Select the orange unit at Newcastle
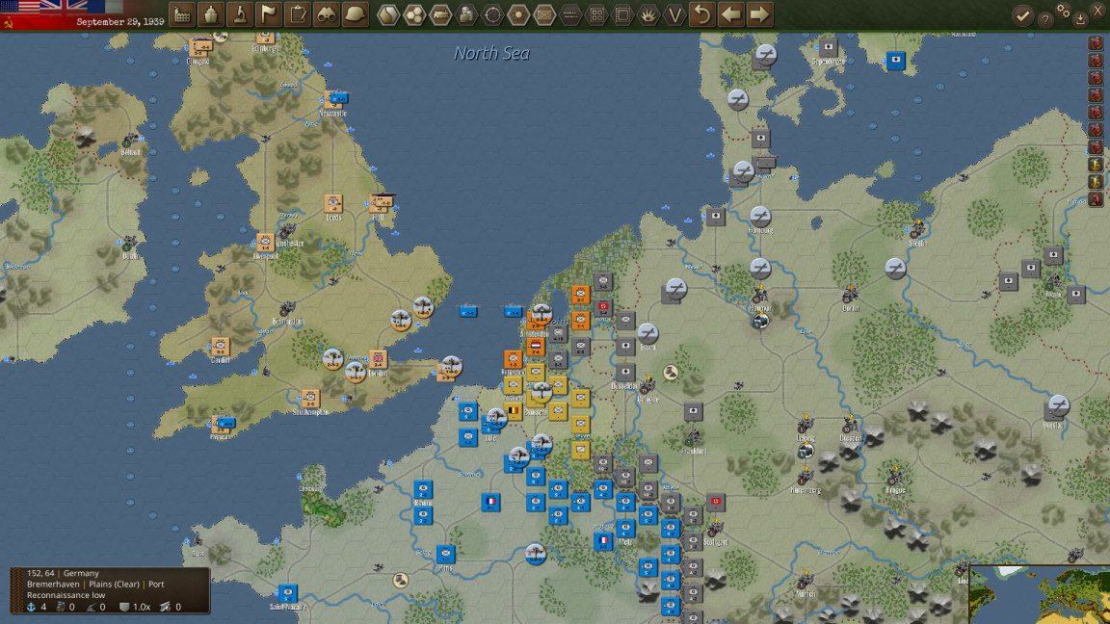Screen dimensions: 1110x624 click(332, 100)
